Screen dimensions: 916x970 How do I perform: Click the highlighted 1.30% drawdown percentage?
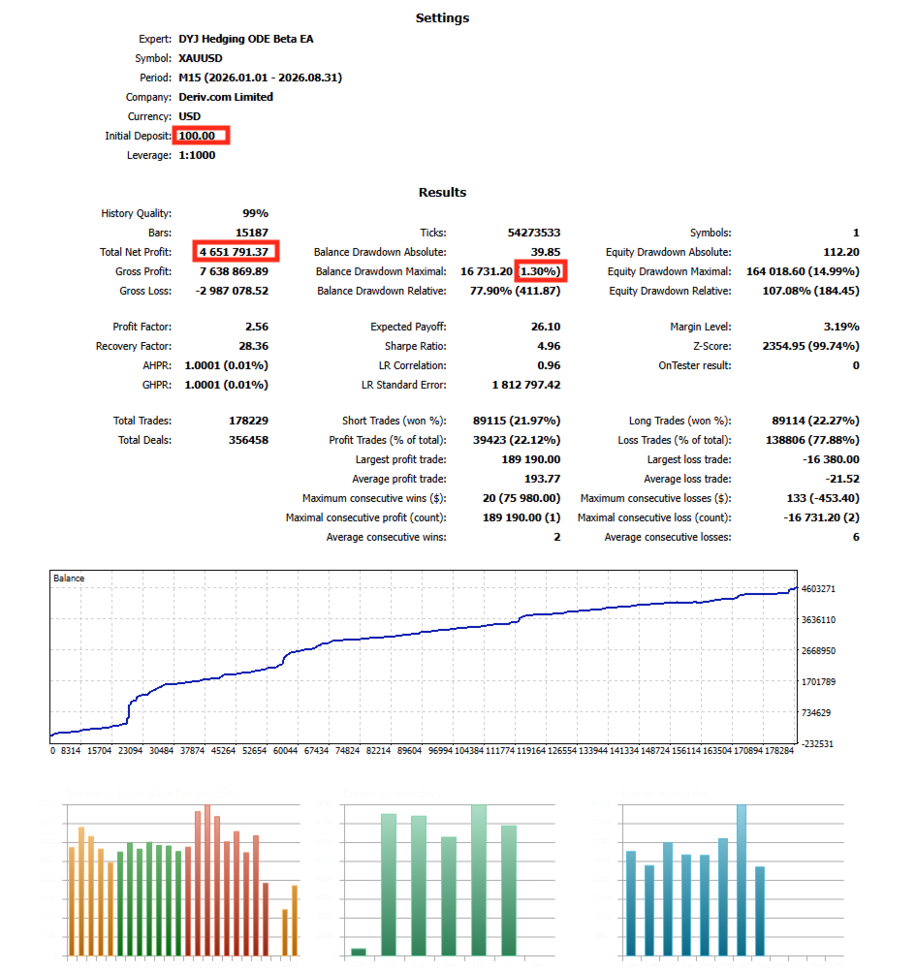coord(540,271)
